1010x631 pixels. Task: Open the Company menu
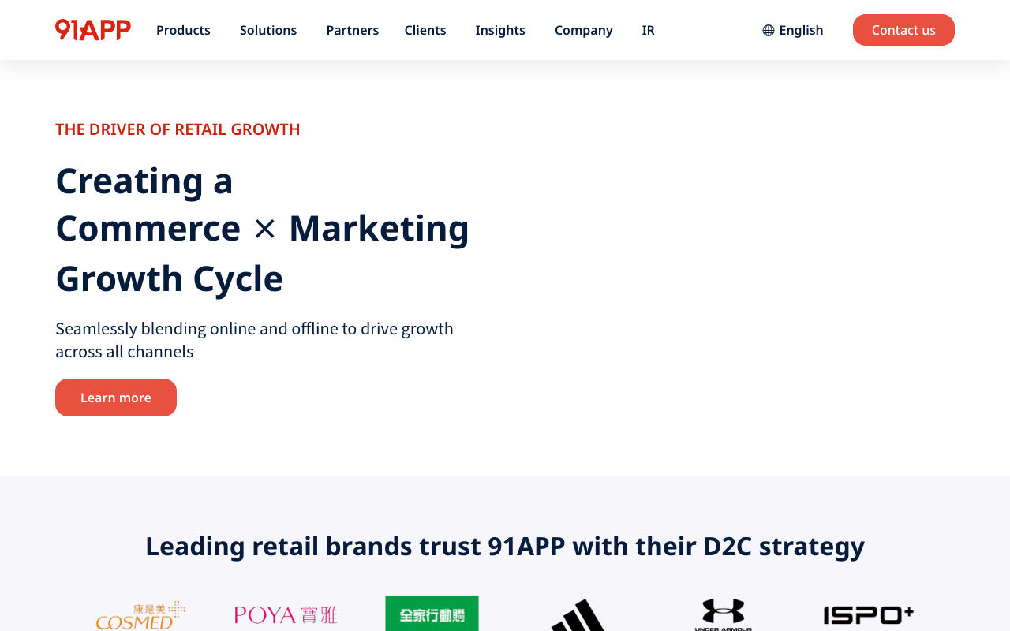click(x=584, y=30)
